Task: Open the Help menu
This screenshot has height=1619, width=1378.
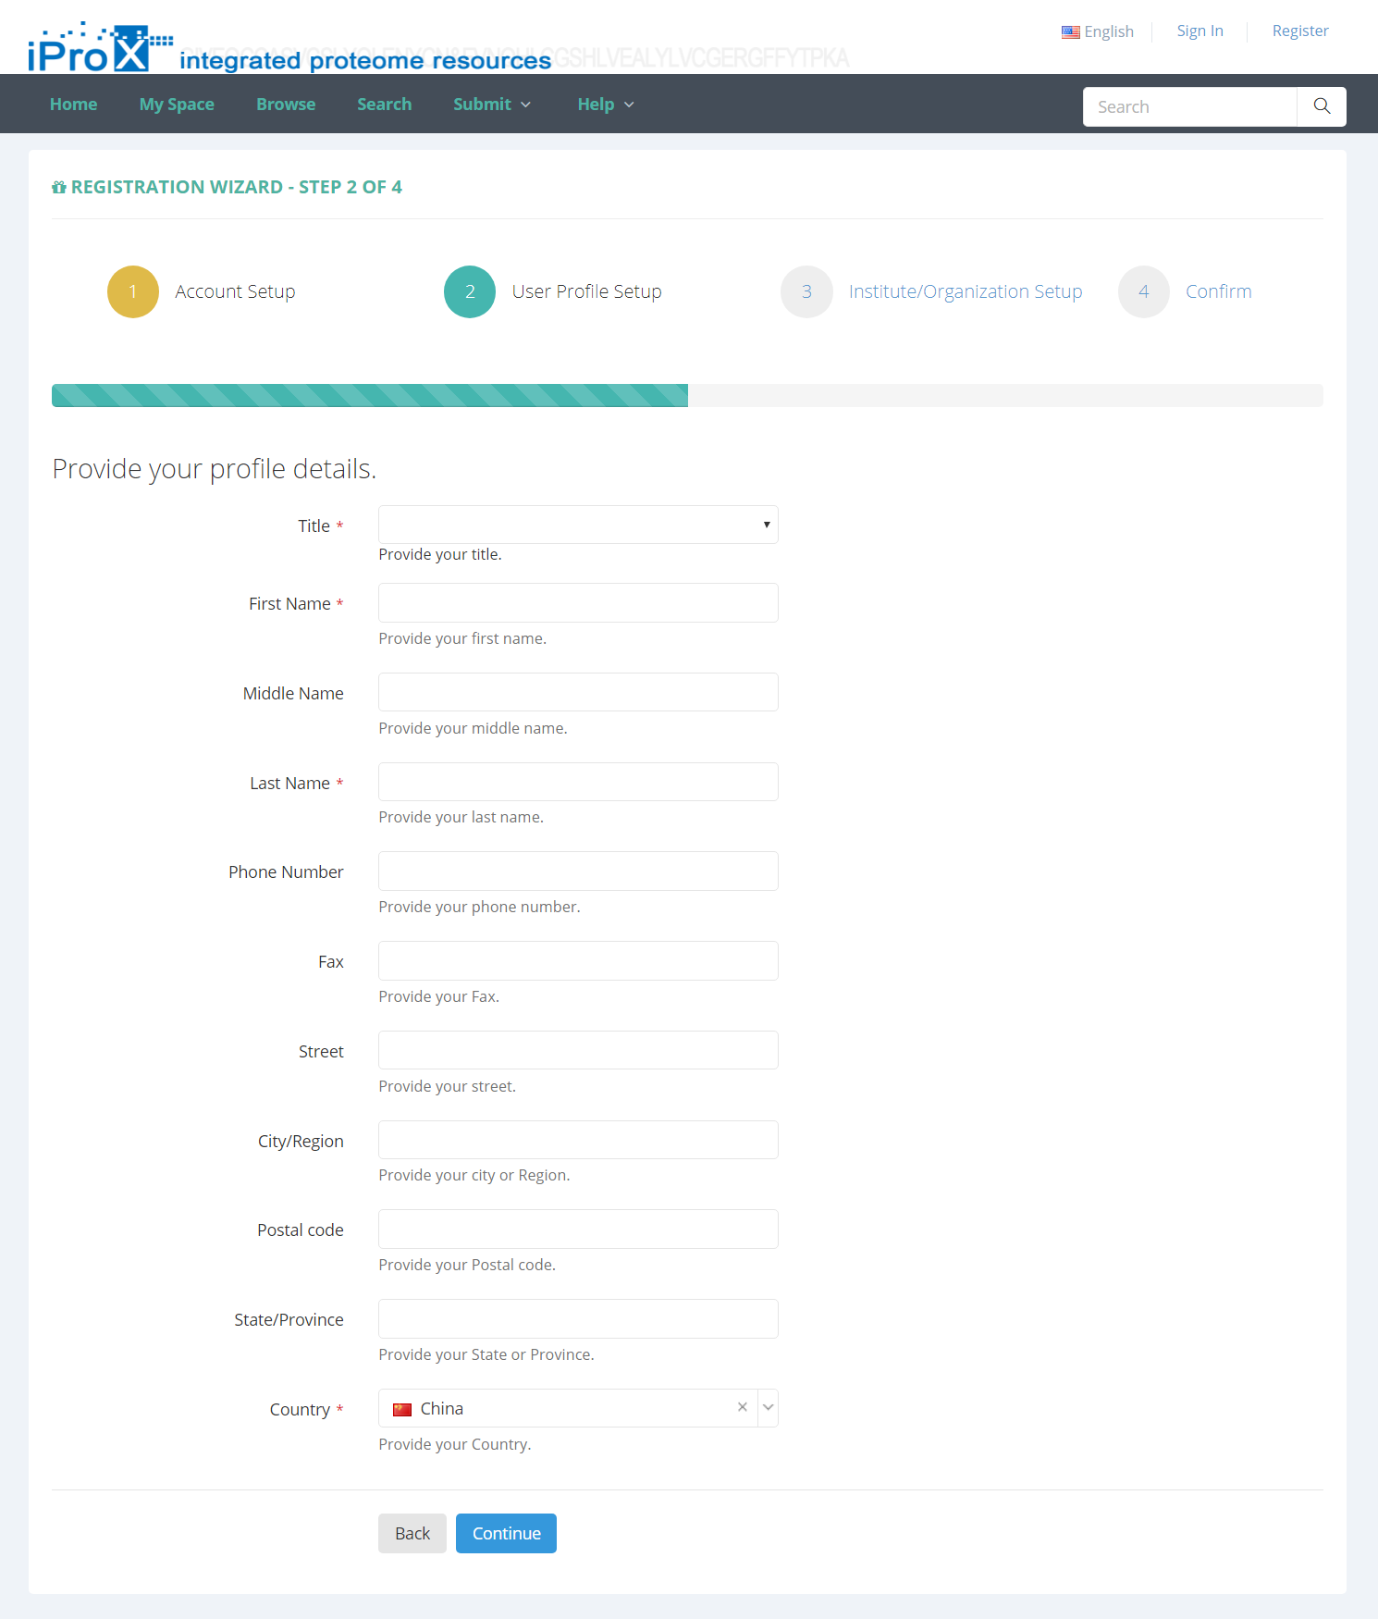Action: (606, 105)
